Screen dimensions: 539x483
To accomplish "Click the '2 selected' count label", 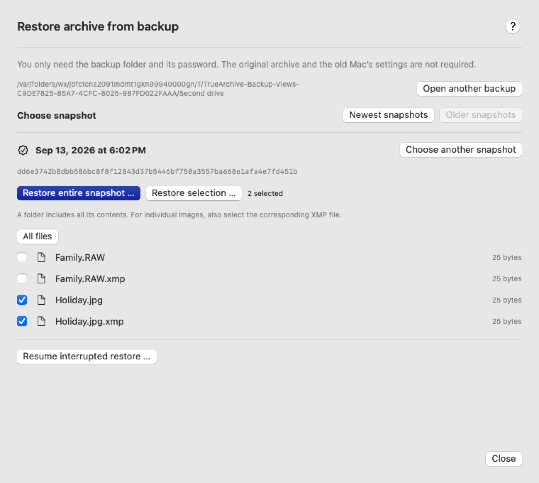I will [x=265, y=194].
